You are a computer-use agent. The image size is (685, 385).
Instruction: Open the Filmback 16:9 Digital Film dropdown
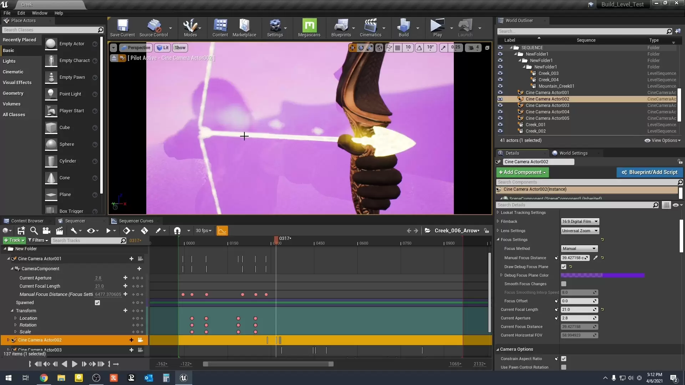[x=580, y=221]
